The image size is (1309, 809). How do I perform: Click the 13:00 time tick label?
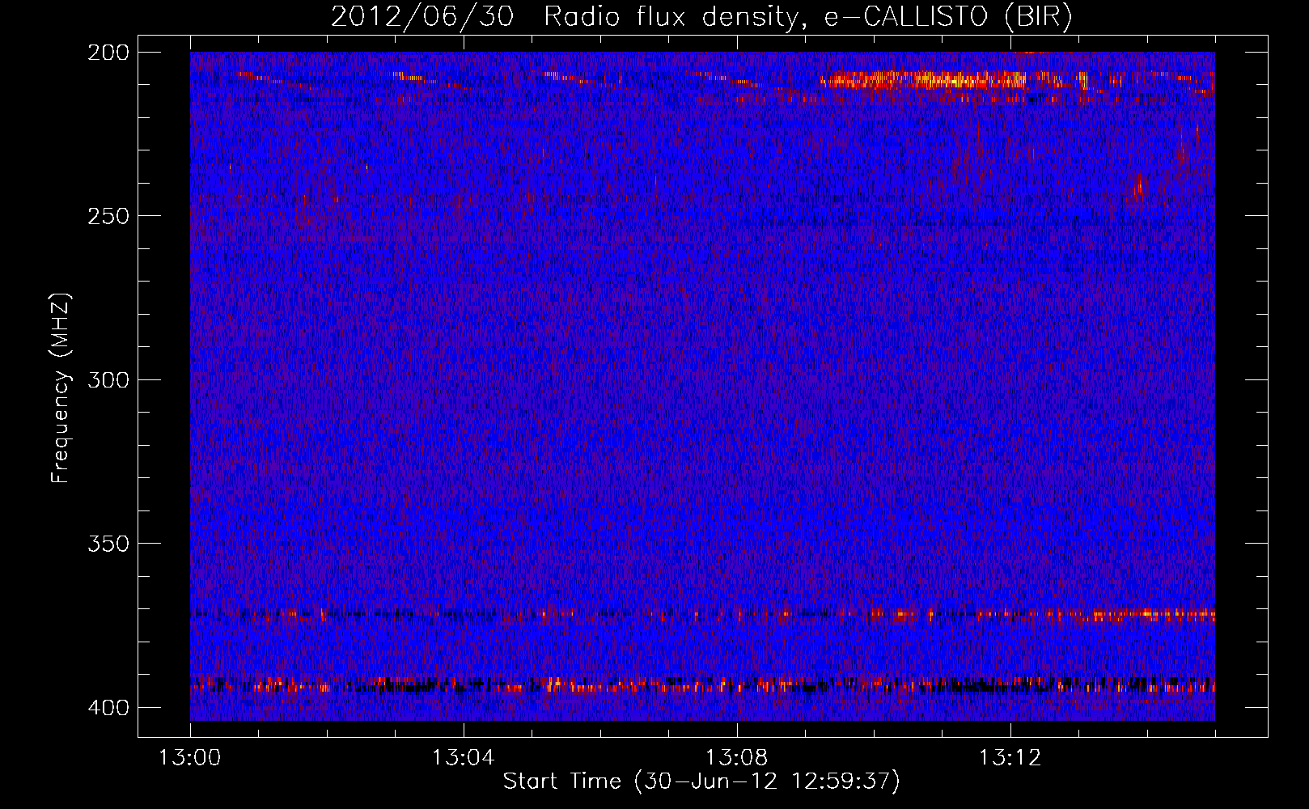pyautogui.click(x=190, y=758)
